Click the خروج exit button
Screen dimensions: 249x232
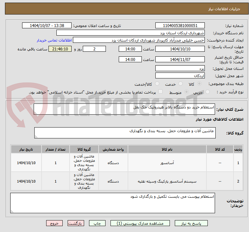coord(54,223)
